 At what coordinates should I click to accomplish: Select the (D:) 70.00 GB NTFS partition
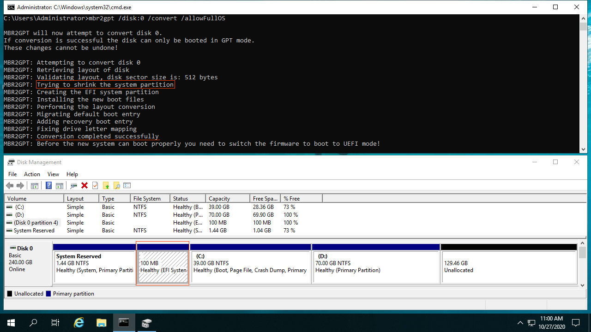coord(375,267)
